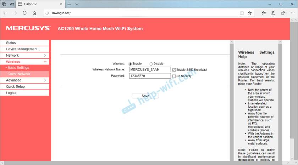Screen dimensions: 298x165
Task: Select the Halo S12 browser tab
Action: click(x=40, y=4)
